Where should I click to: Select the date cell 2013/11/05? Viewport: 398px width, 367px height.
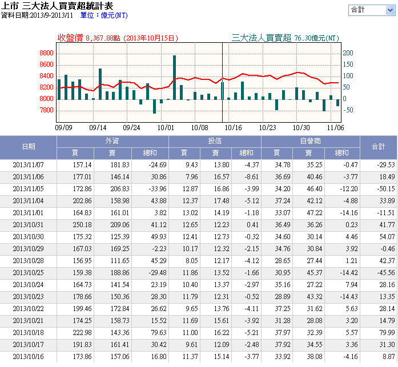(29, 189)
